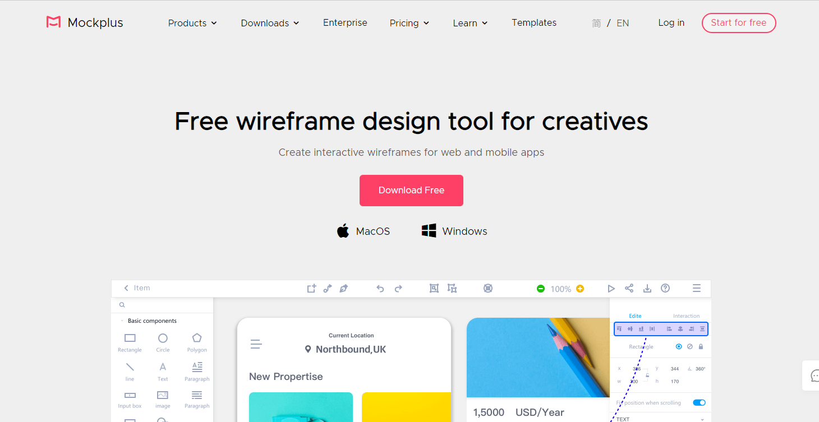Click the lifebuoy icon in editor toolbar
This screenshot has width=819, height=422.
click(x=488, y=288)
